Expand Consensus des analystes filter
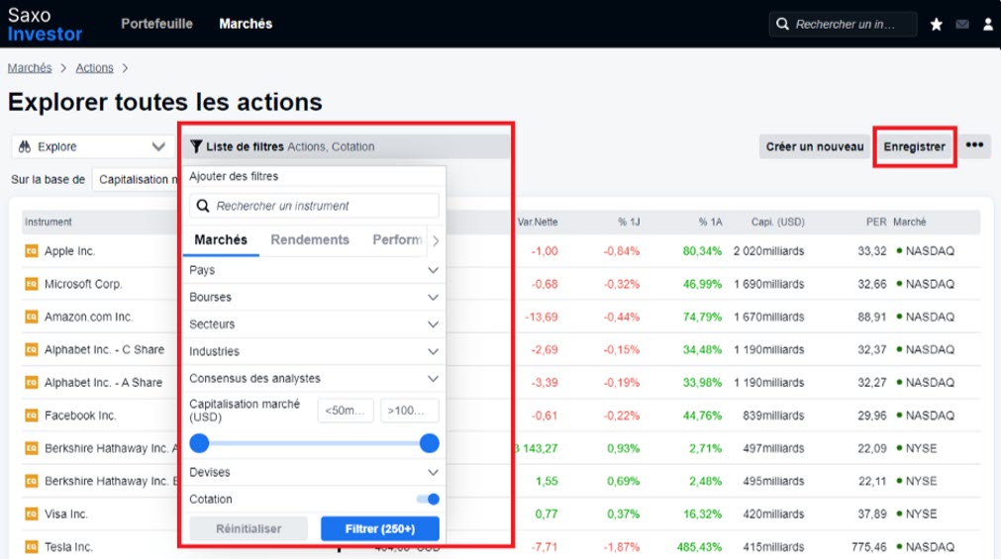This screenshot has height=559, width=1001. tap(314, 378)
